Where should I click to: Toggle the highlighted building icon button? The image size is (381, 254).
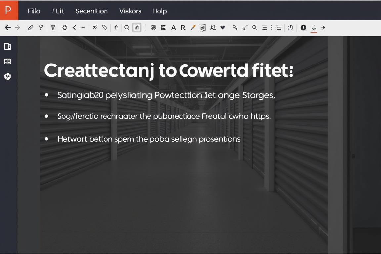point(137,28)
